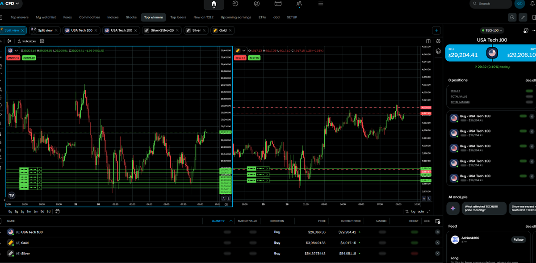Select the 5y time range
Image resolution: width=536 pixels, height=263 pixels.
coord(10,211)
